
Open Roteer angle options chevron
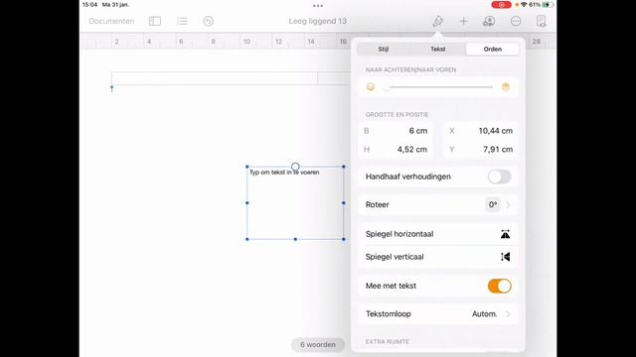508,205
